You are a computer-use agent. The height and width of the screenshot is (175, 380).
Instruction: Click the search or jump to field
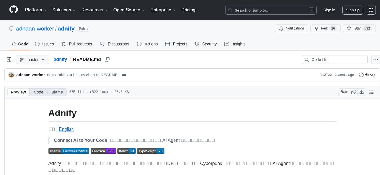270,10
